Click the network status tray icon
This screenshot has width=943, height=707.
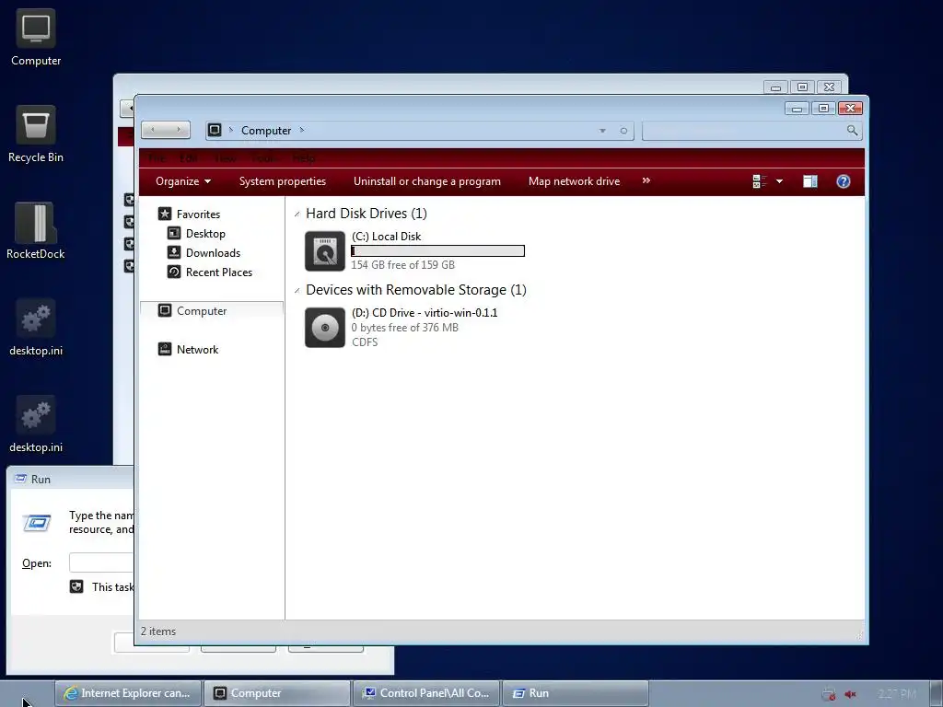pyautogui.click(x=829, y=694)
